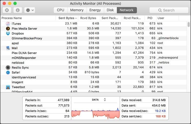Image resolution: width=191 pixels, height=124 pixels.
Task: Click the Mail app icon row
Action: tap(8, 48)
